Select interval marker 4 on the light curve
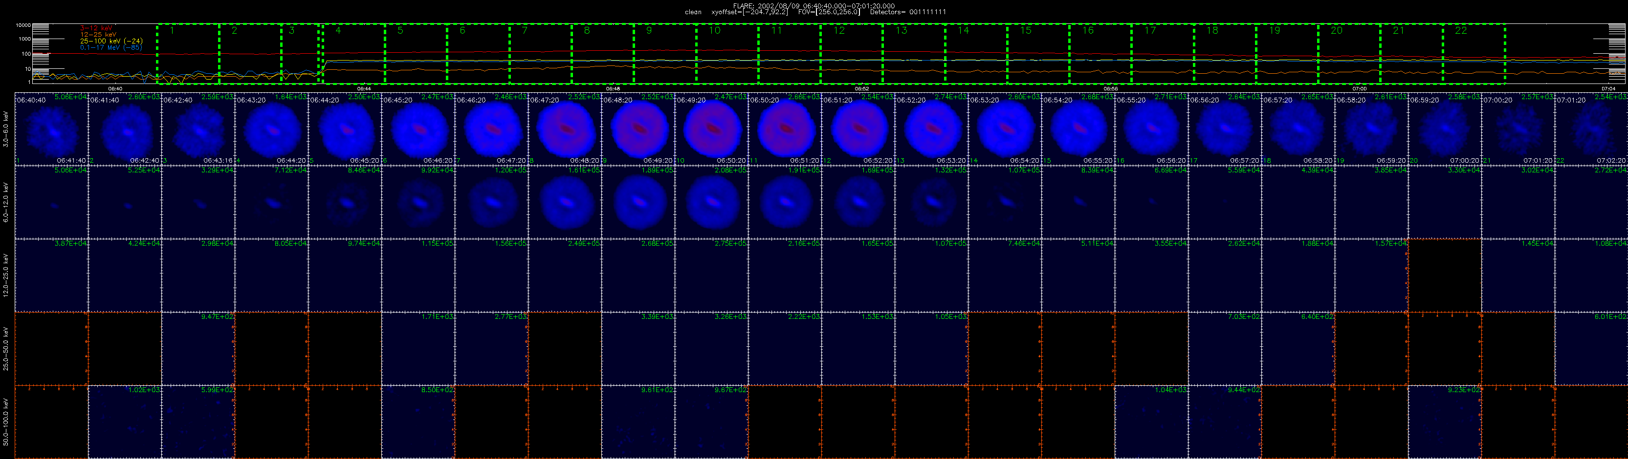 [x=338, y=30]
